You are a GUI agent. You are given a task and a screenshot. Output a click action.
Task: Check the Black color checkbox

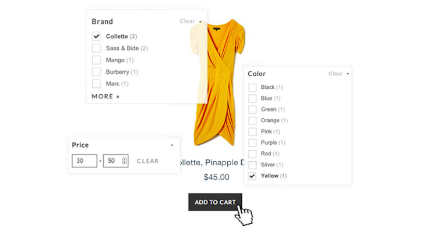252,87
